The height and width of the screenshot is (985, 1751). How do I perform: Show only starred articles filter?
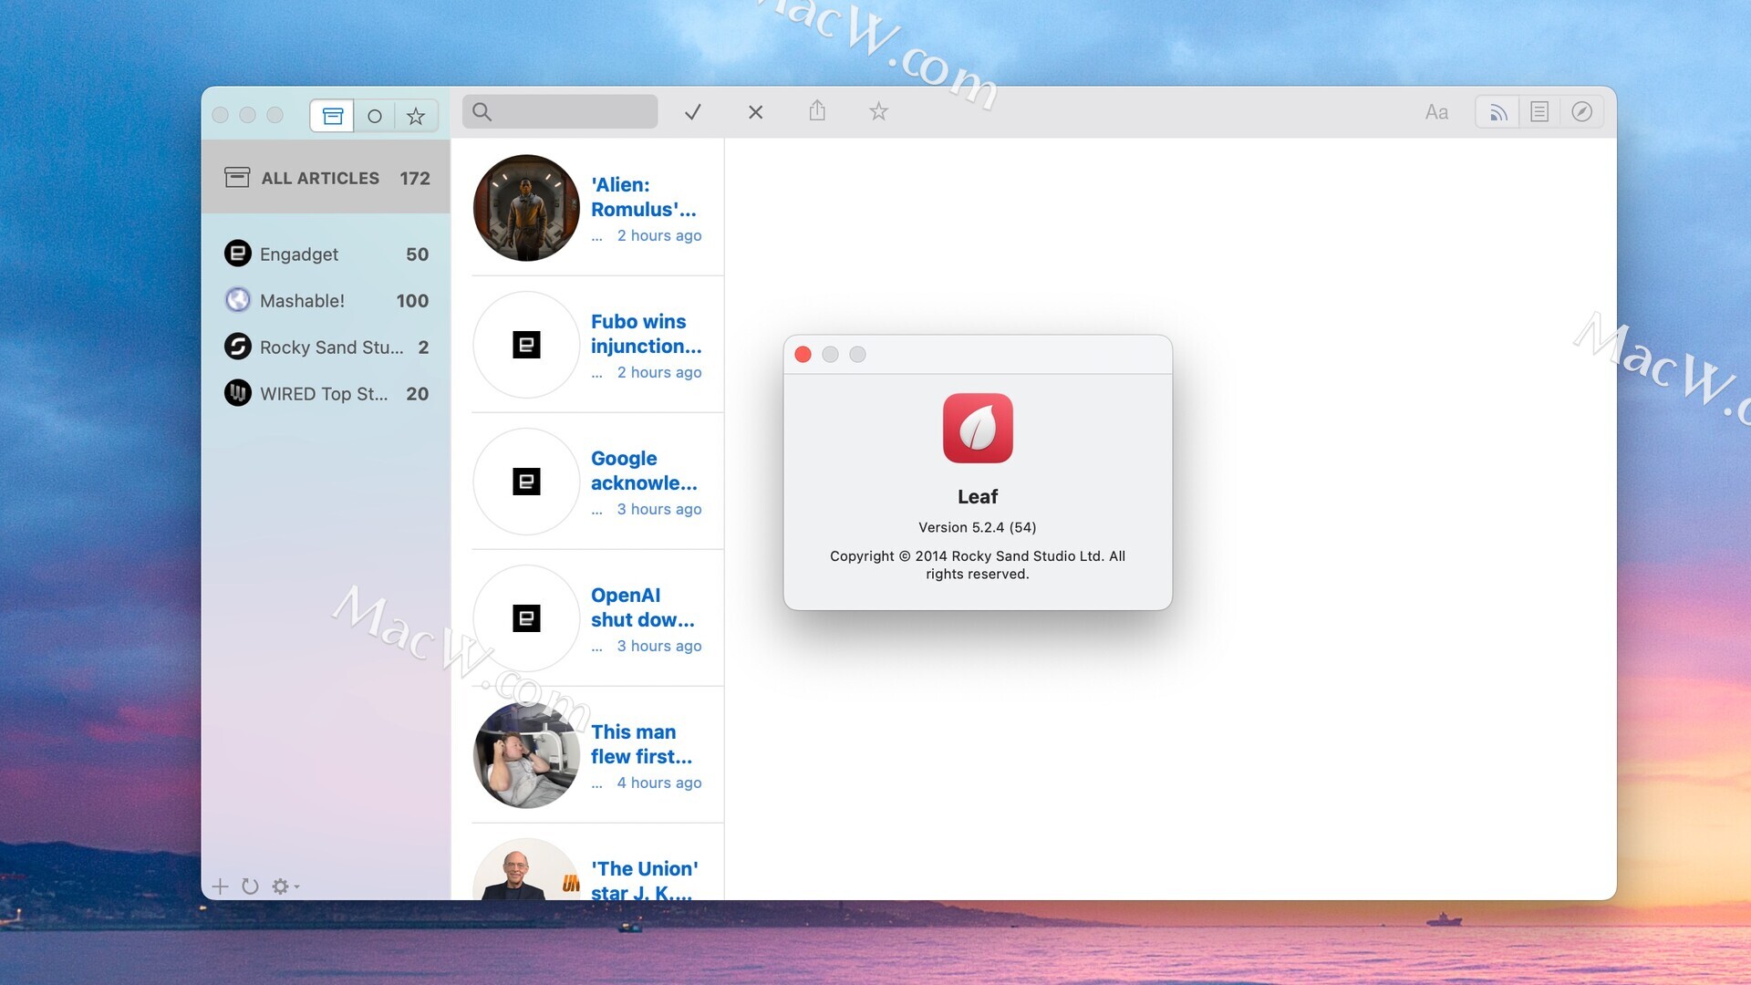(x=416, y=116)
